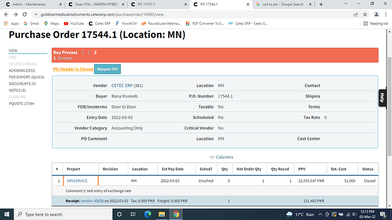Click the Reopen PO button

tap(107, 69)
